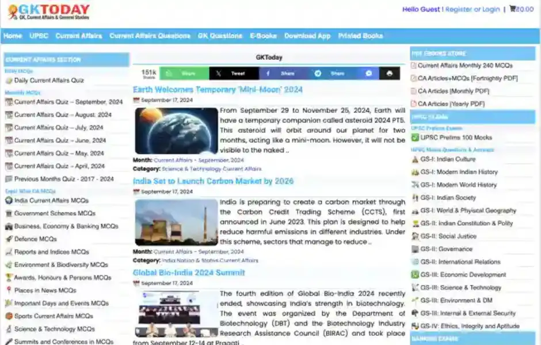
Task: Open the Current Affairs menu
Action: (x=79, y=36)
